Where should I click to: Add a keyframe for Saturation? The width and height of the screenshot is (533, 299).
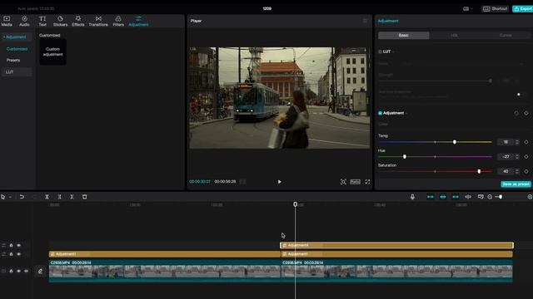(526, 172)
